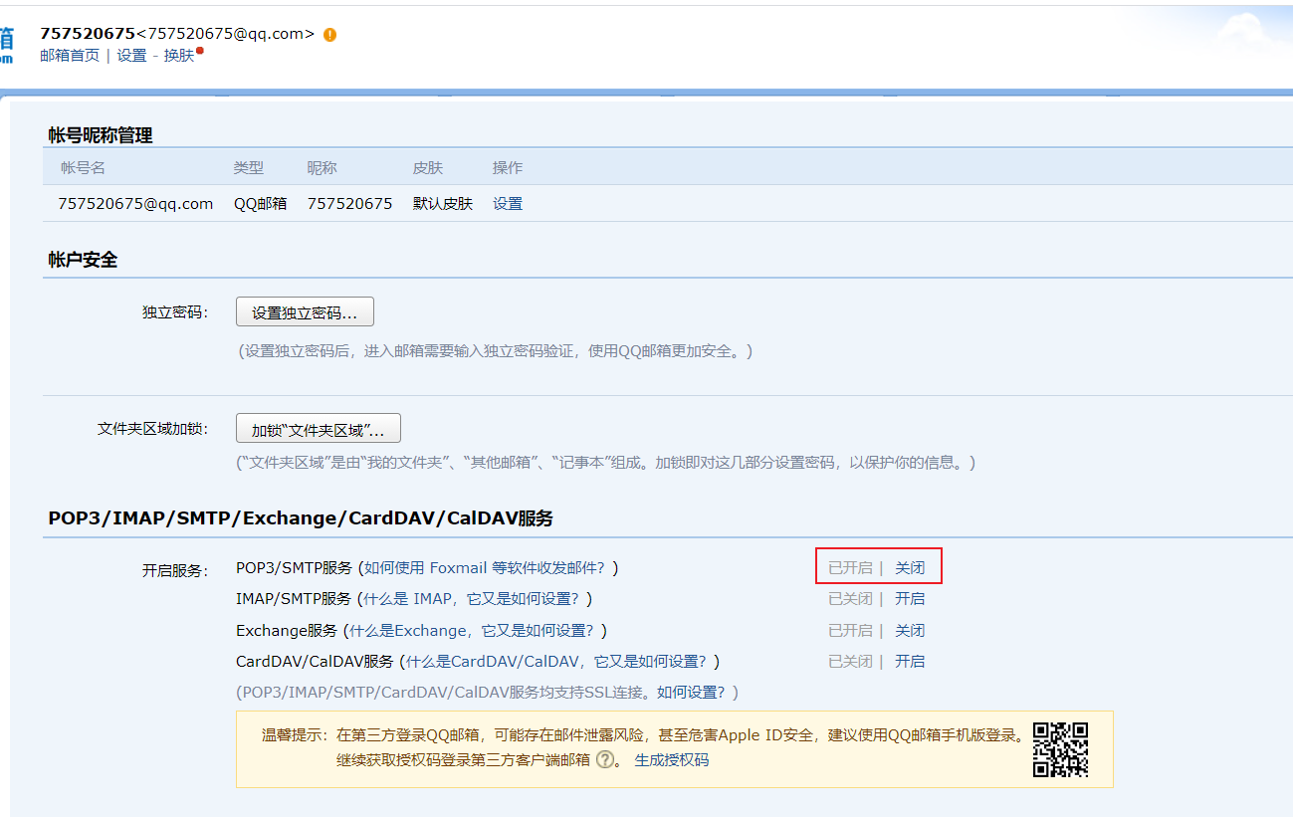The image size is (1293, 817).
Task: Open the 设置 menu item at top
Action: tap(130, 56)
